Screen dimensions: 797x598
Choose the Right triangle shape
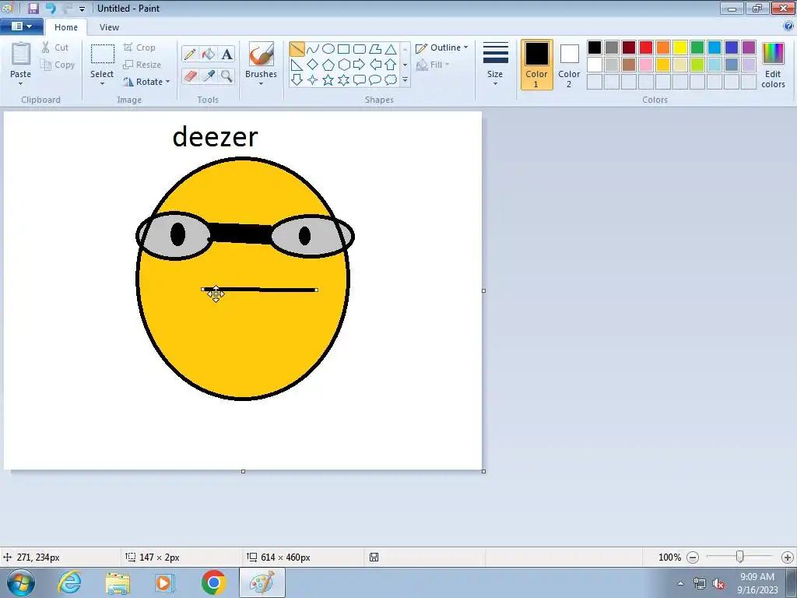point(297,65)
